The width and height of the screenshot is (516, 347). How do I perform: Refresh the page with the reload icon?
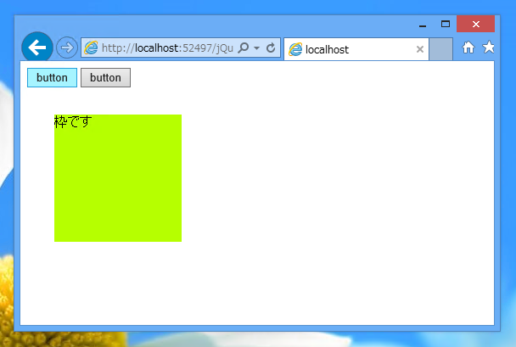point(271,48)
